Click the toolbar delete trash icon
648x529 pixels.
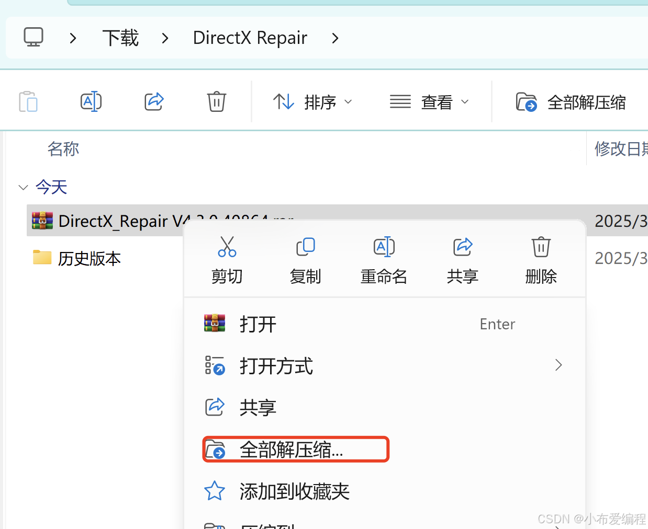[x=216, y=101]
